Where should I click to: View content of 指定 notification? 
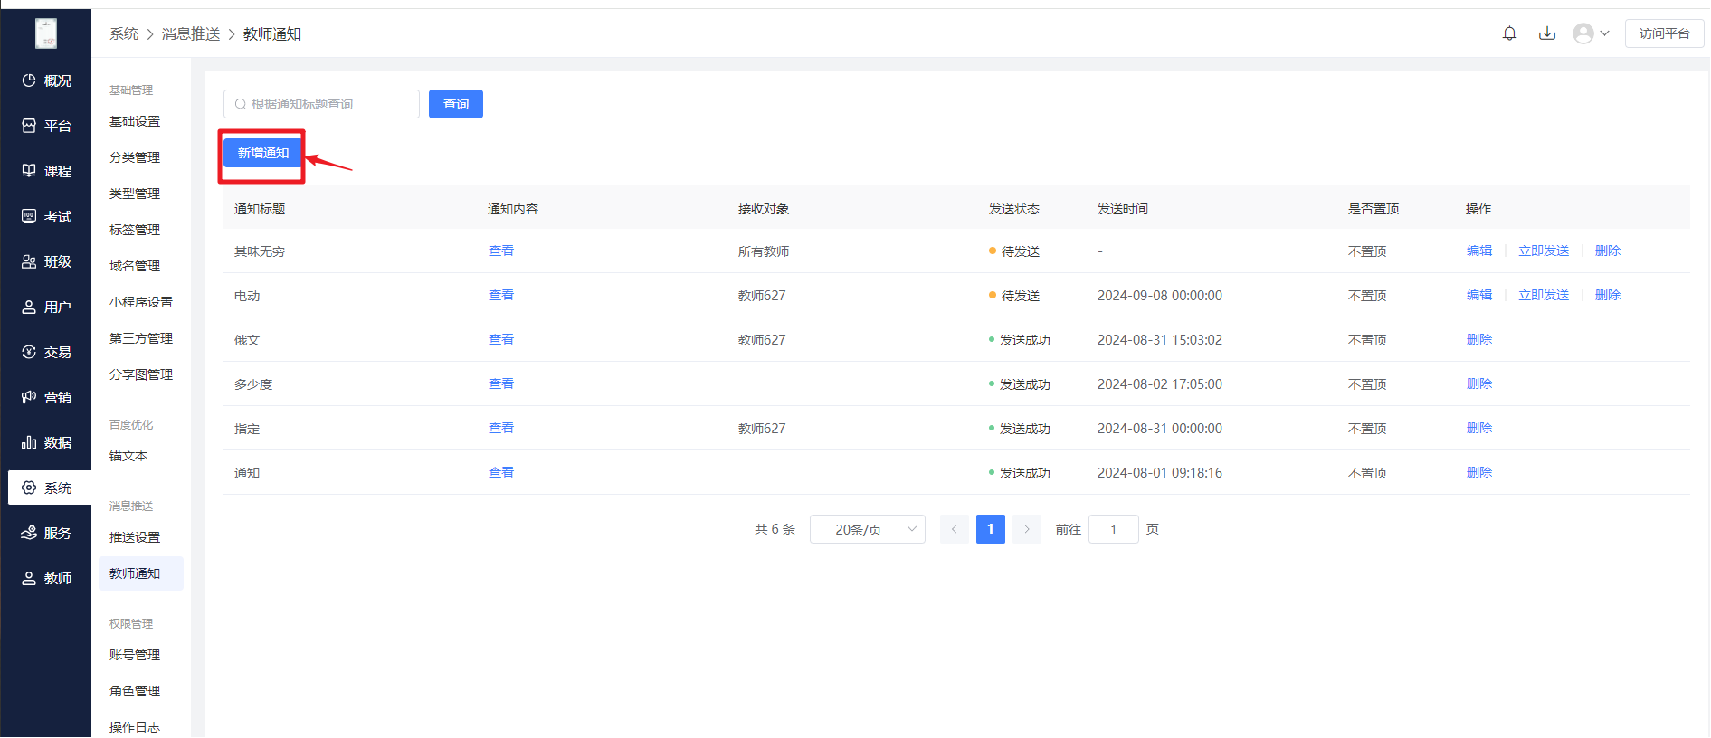click(501, 428)
